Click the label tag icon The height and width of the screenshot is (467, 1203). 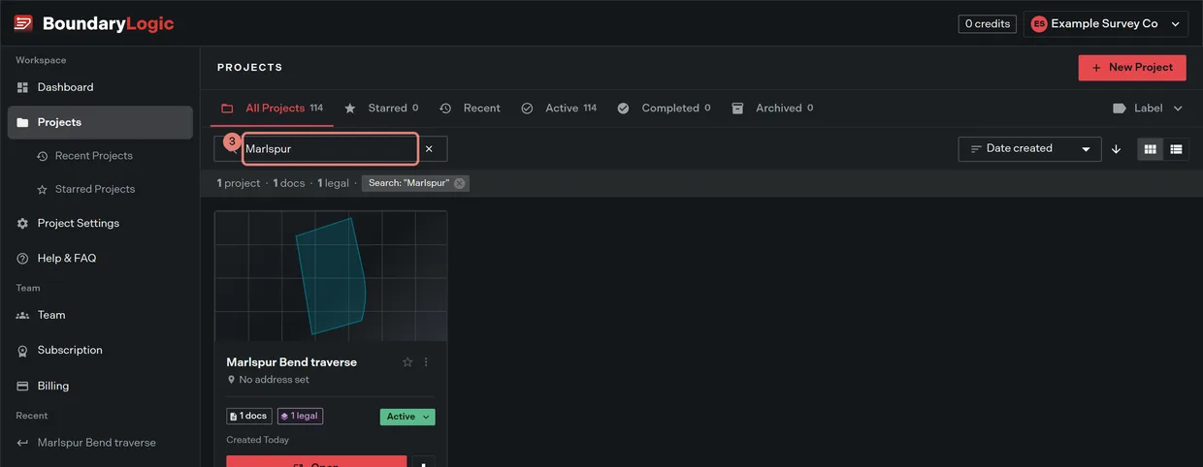(x=1120, y=109)
